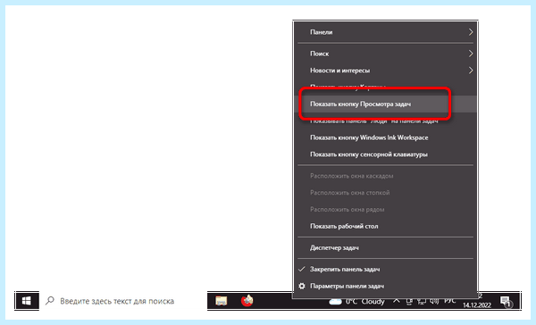Toggle Закрепить панель задач checkmark
Screen dimensions: 536x325
pos(385,269)
